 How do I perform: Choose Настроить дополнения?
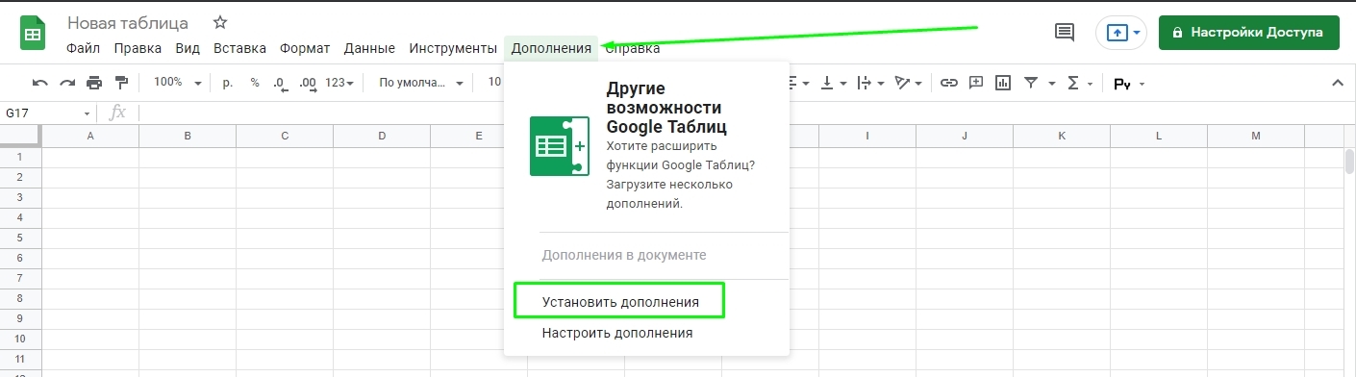(x=617, y=334)
